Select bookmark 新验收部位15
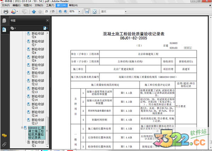This screenshot has height=151, width=212. pos(36,106)
